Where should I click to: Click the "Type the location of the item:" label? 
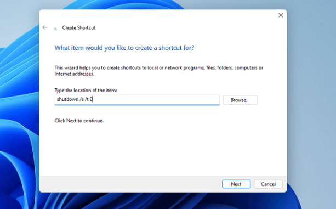(x=86, y=91)
